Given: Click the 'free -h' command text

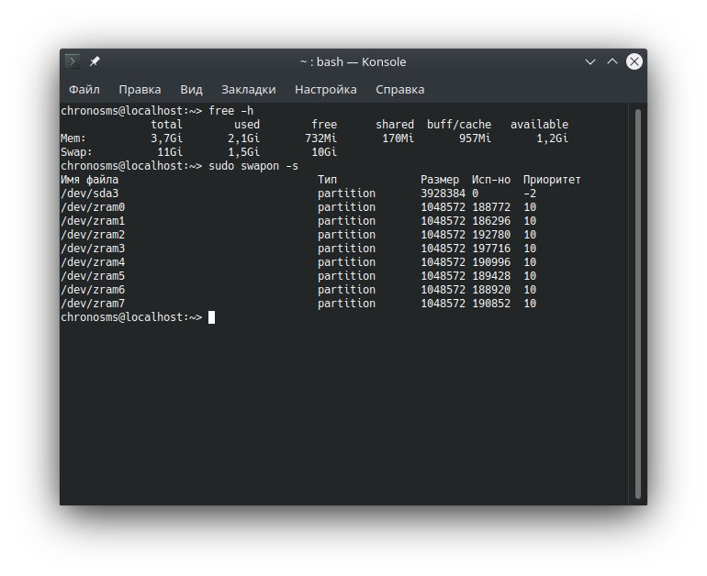Looking at the screenshot, I should [230, 111].
